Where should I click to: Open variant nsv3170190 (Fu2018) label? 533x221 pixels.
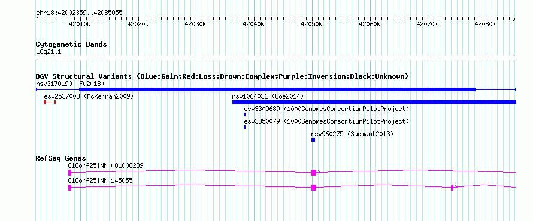[x=70, y=84]
